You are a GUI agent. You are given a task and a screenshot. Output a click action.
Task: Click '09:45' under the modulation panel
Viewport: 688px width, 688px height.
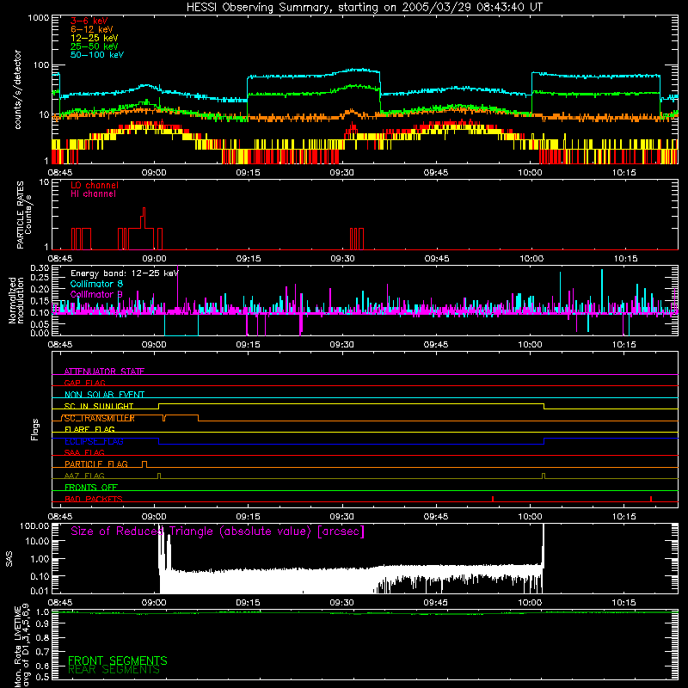[436, 345]
